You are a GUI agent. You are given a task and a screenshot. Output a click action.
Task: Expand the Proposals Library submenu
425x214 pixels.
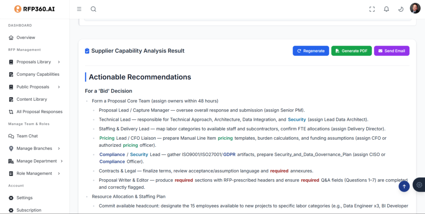(x=59, y=62)
